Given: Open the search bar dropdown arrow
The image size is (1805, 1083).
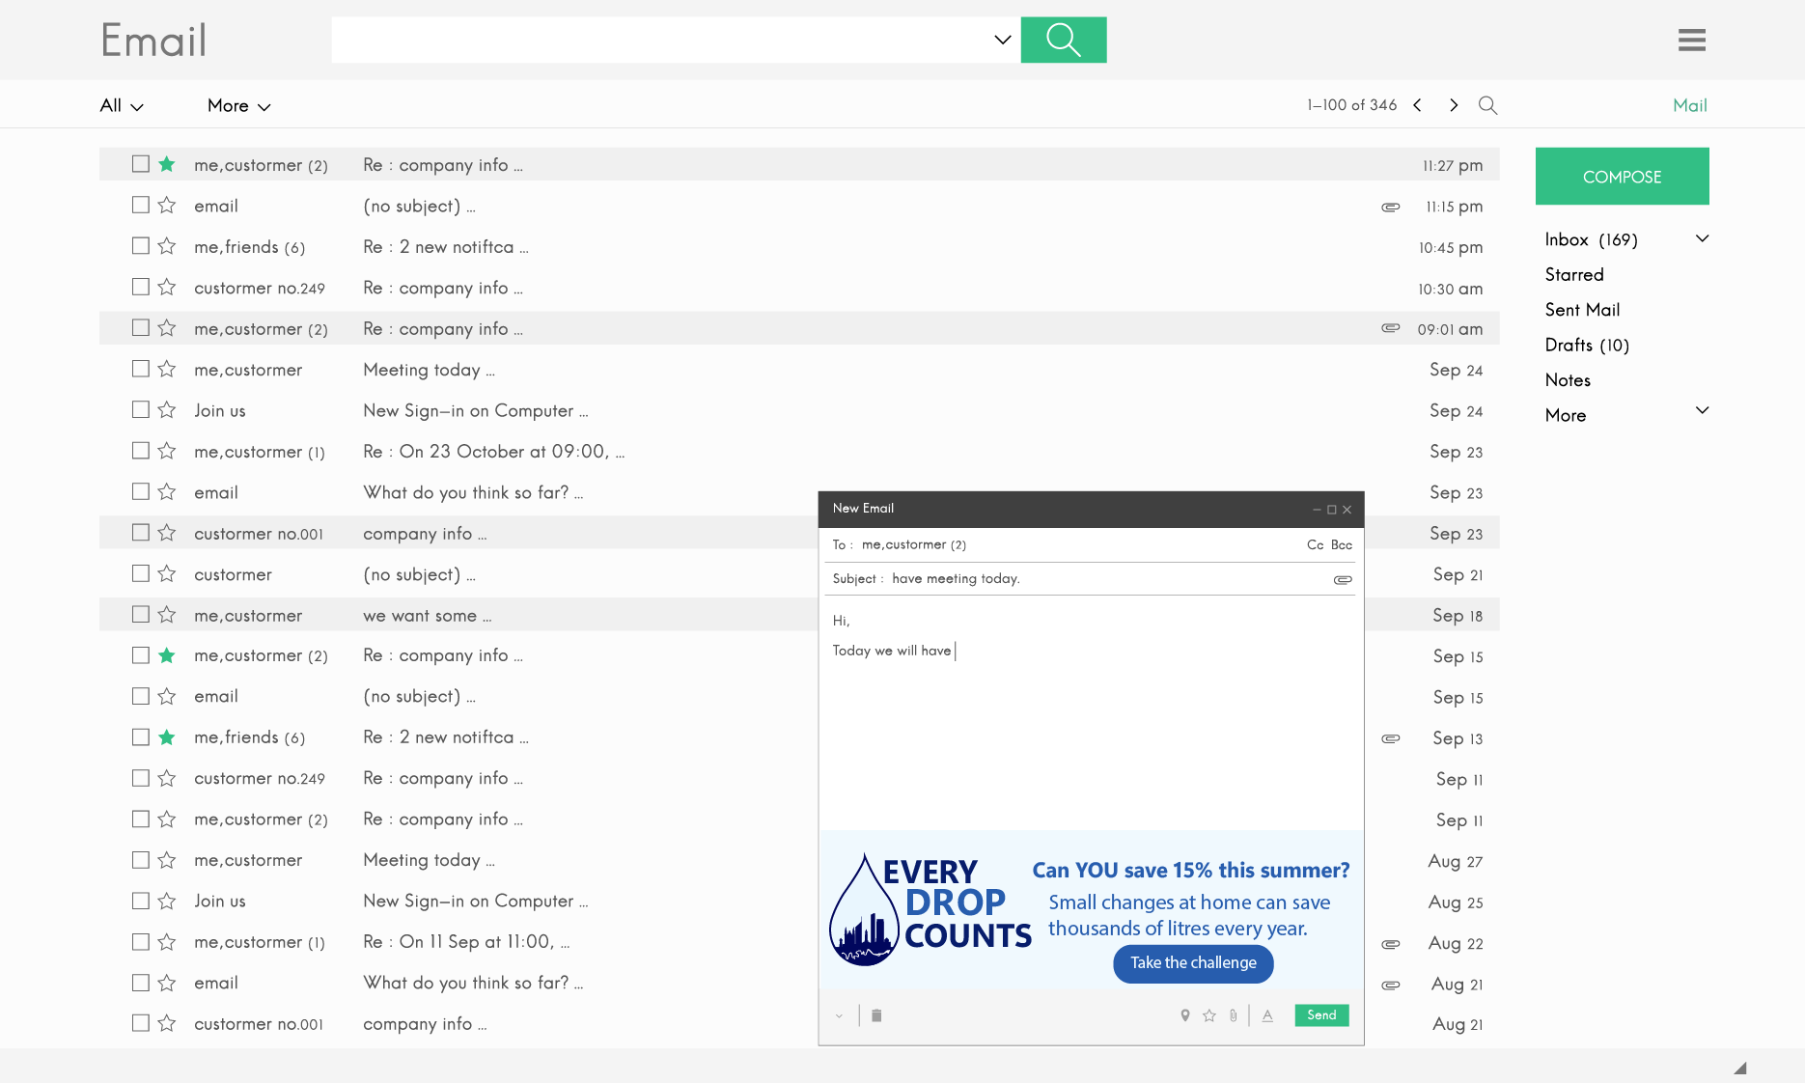Looking at the screenshot, I should 1002,40.
